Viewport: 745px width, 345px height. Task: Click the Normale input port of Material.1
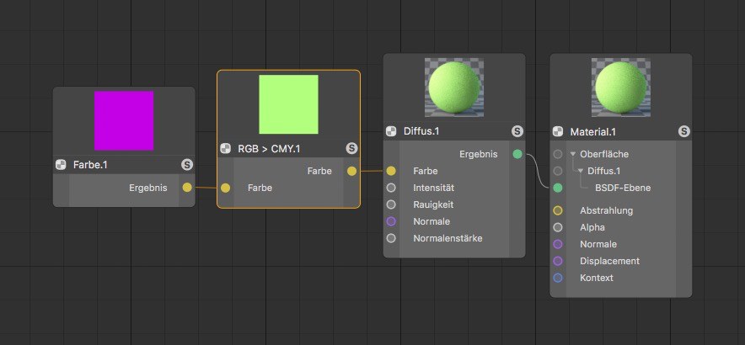[x=558, y=244]
